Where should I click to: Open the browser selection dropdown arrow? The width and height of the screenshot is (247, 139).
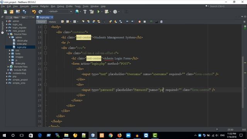pos(80,12)
